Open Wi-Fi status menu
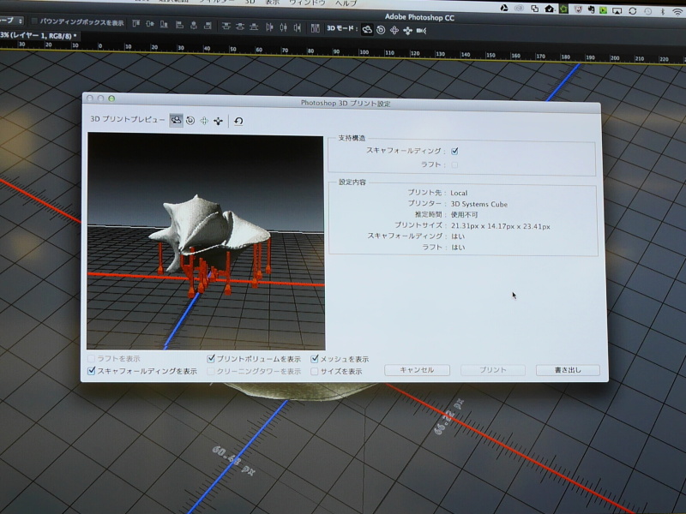Image resolution: width=686 pixels, height=514 pixels. coord(677,12)
